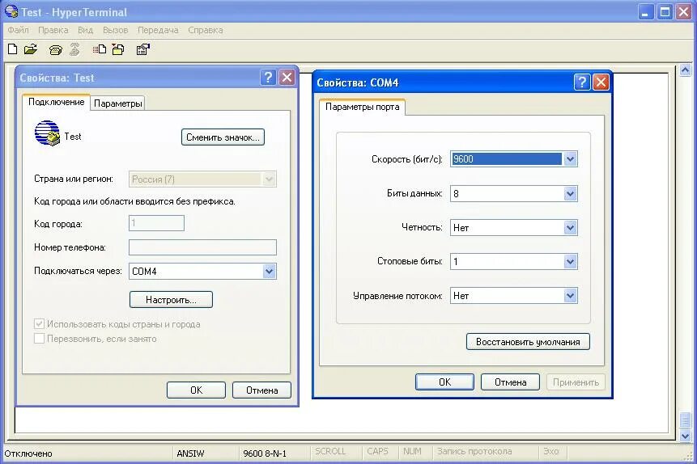Image resolution: width=697 pixels, height=464 pixels.
Task: Click 'Эхо' in the status bar
Action: coord(550,452)
